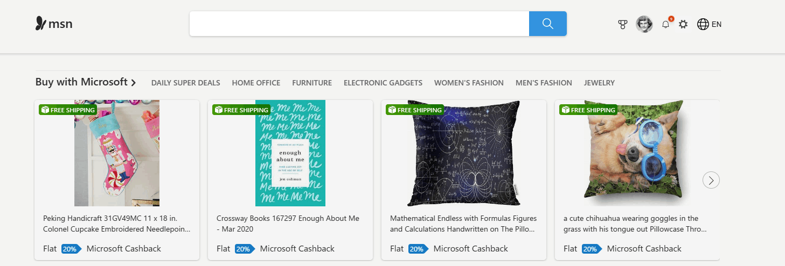The width and height of the screenshot is (785, 266).
Task: Click the MSN butterfly logo
Action: 40,24
